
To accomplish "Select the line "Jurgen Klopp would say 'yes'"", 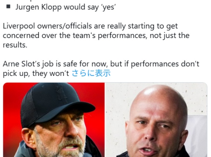I will pyautogui.click(x=66, y=7).
